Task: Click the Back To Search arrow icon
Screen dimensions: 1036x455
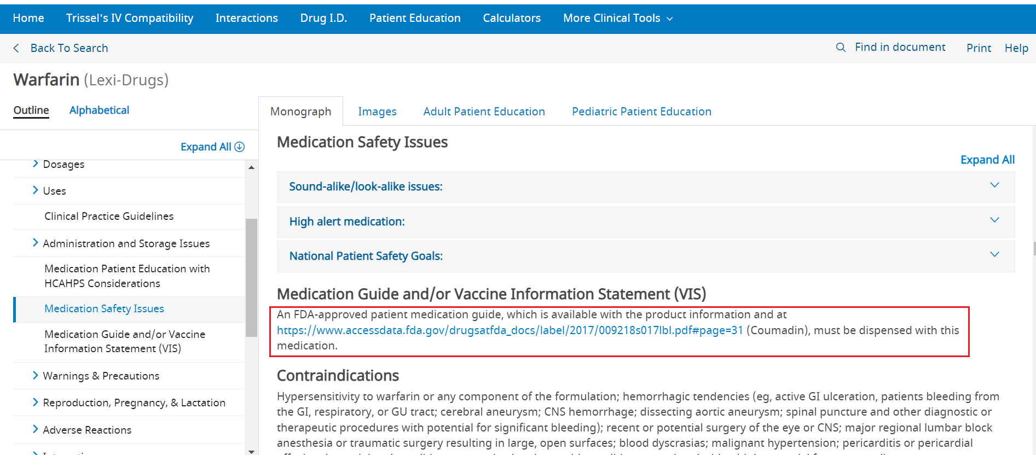Action: [16, 48]
